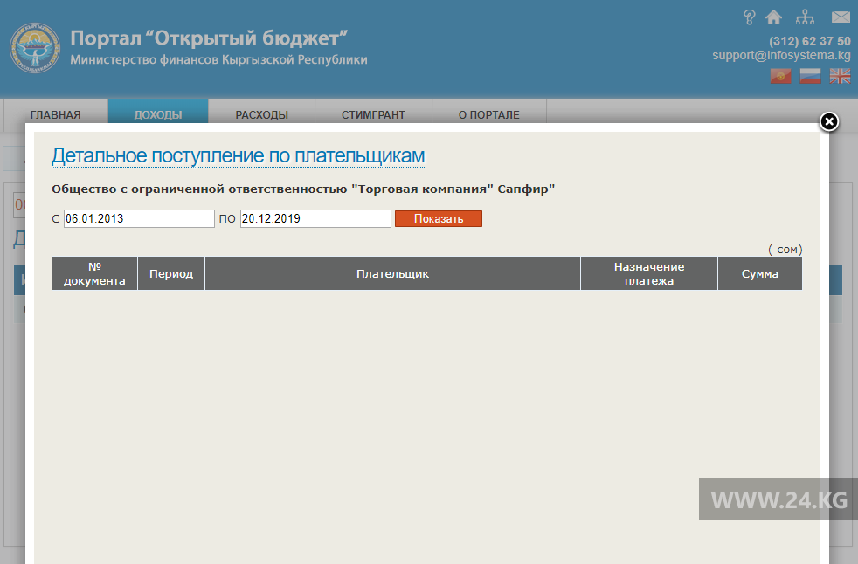Close the payer details popup
This screenshot has height=564, width=858.
829,121
